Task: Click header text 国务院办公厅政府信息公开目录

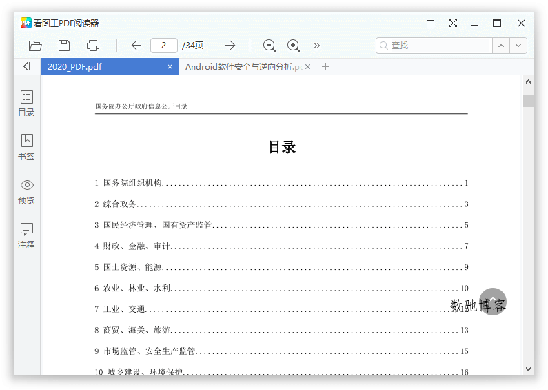Action: pyautogui.click(x=141, y=106)
